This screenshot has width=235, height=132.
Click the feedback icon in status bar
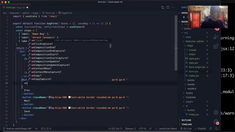(x=210, y=128)
